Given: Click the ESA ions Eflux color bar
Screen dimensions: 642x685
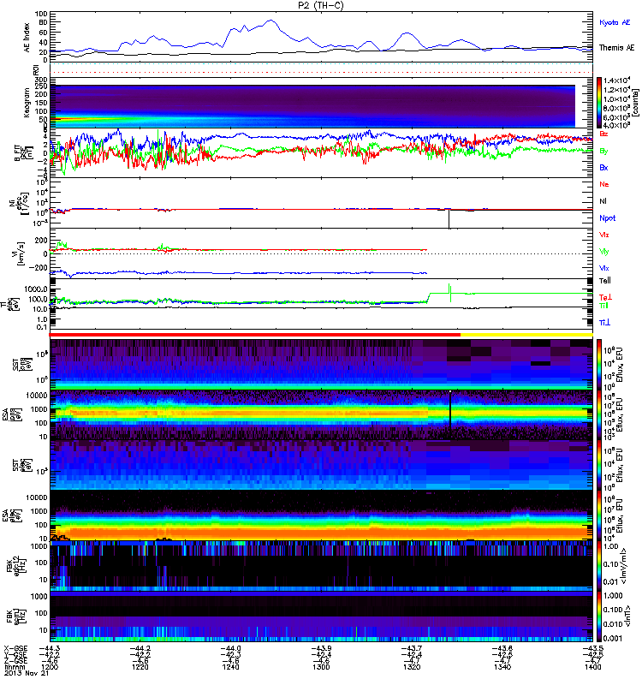Looking at the screenshot, I should pyautogui.click(x=598, y=414).
